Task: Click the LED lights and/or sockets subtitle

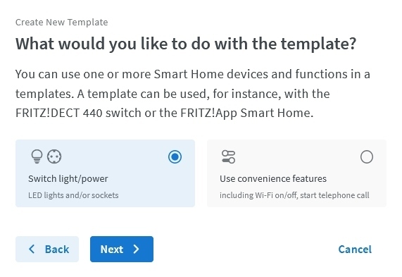Action: [73, 195]
